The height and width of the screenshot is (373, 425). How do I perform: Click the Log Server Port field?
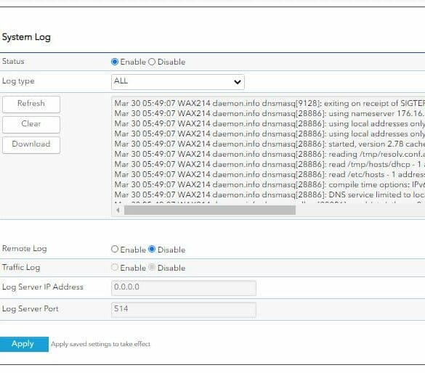tap(184, 310)
